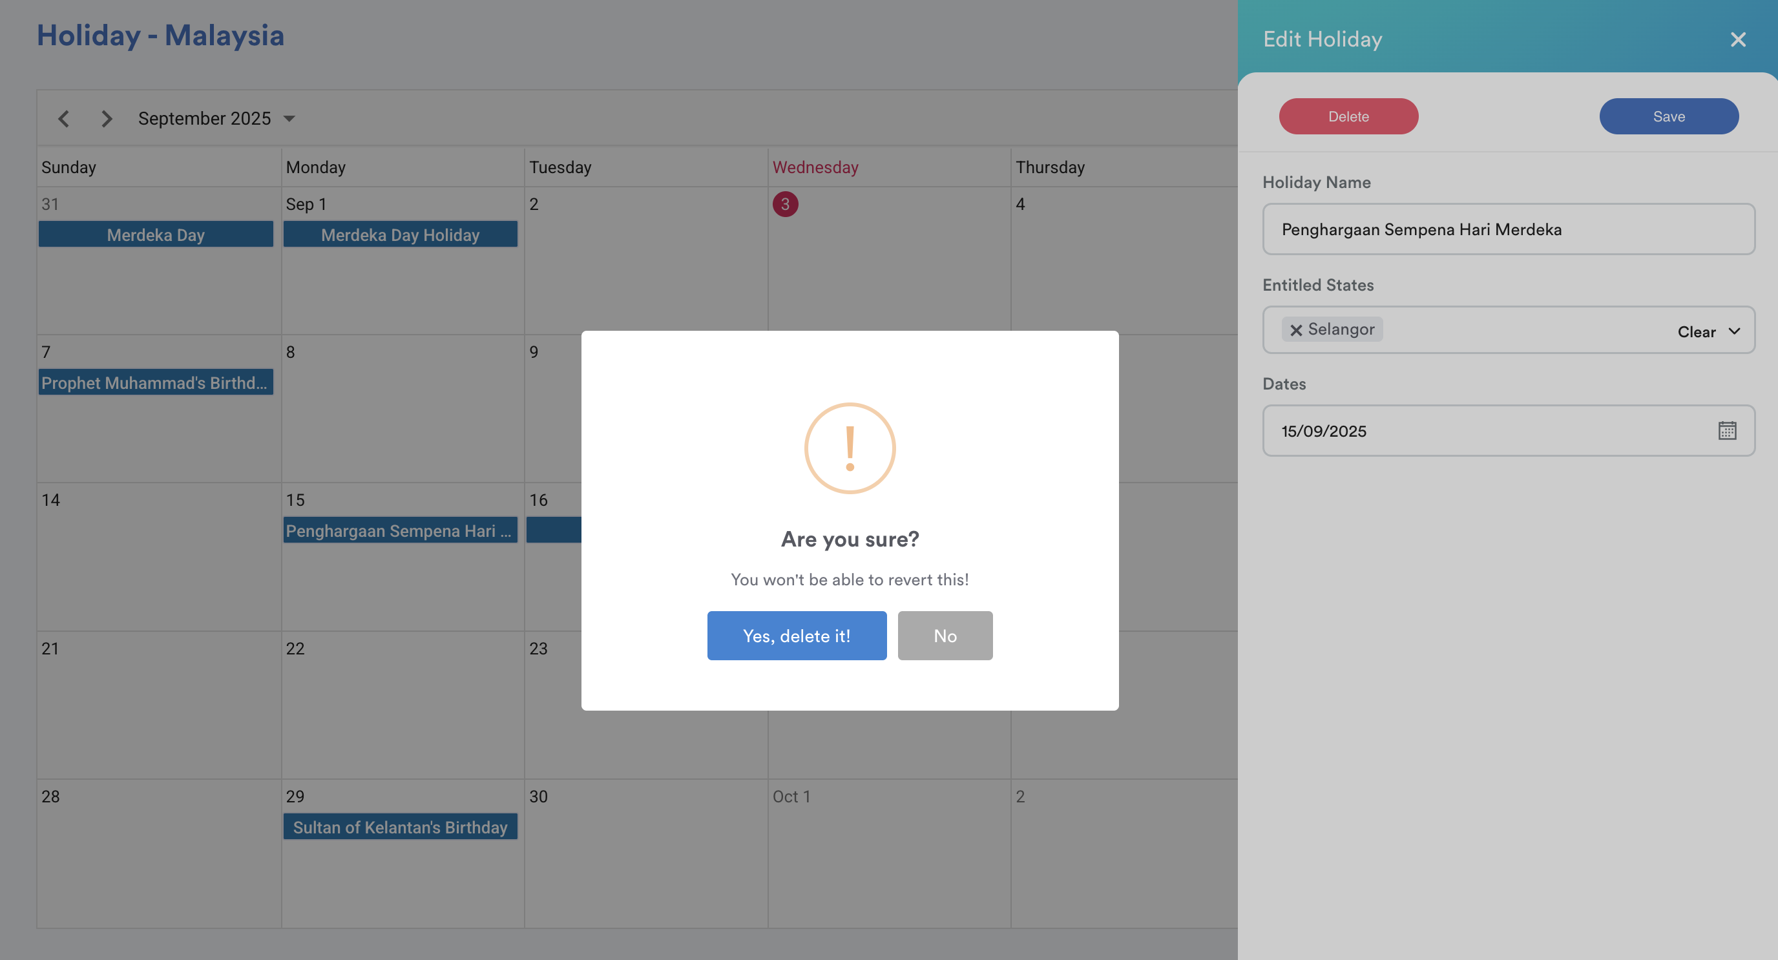Select Prophet Muhammad's Birthday event
Image resolution: width=1778 pixels, height=960 pixels.
click(x=155, y=382)
